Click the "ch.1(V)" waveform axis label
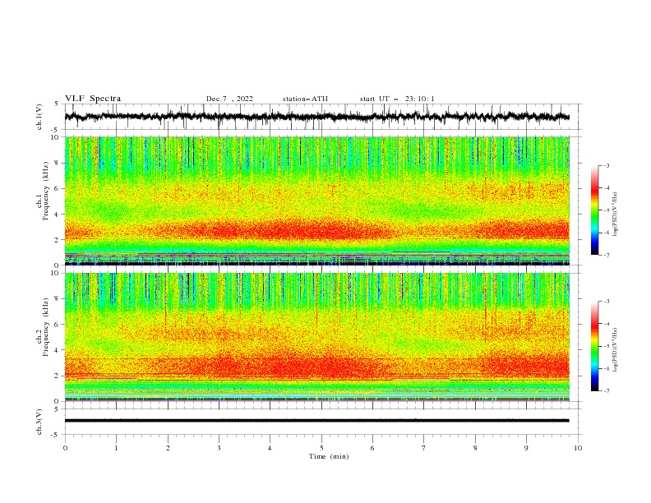This screenshot has width=651, height=503. pyautogui.click(x=39, y=117)
